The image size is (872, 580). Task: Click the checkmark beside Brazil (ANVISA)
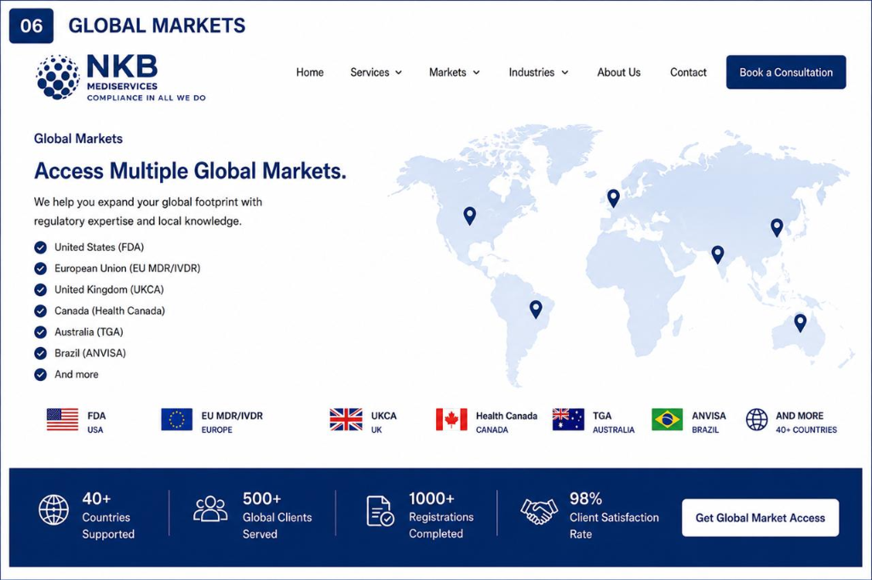(x=41, y=353)
